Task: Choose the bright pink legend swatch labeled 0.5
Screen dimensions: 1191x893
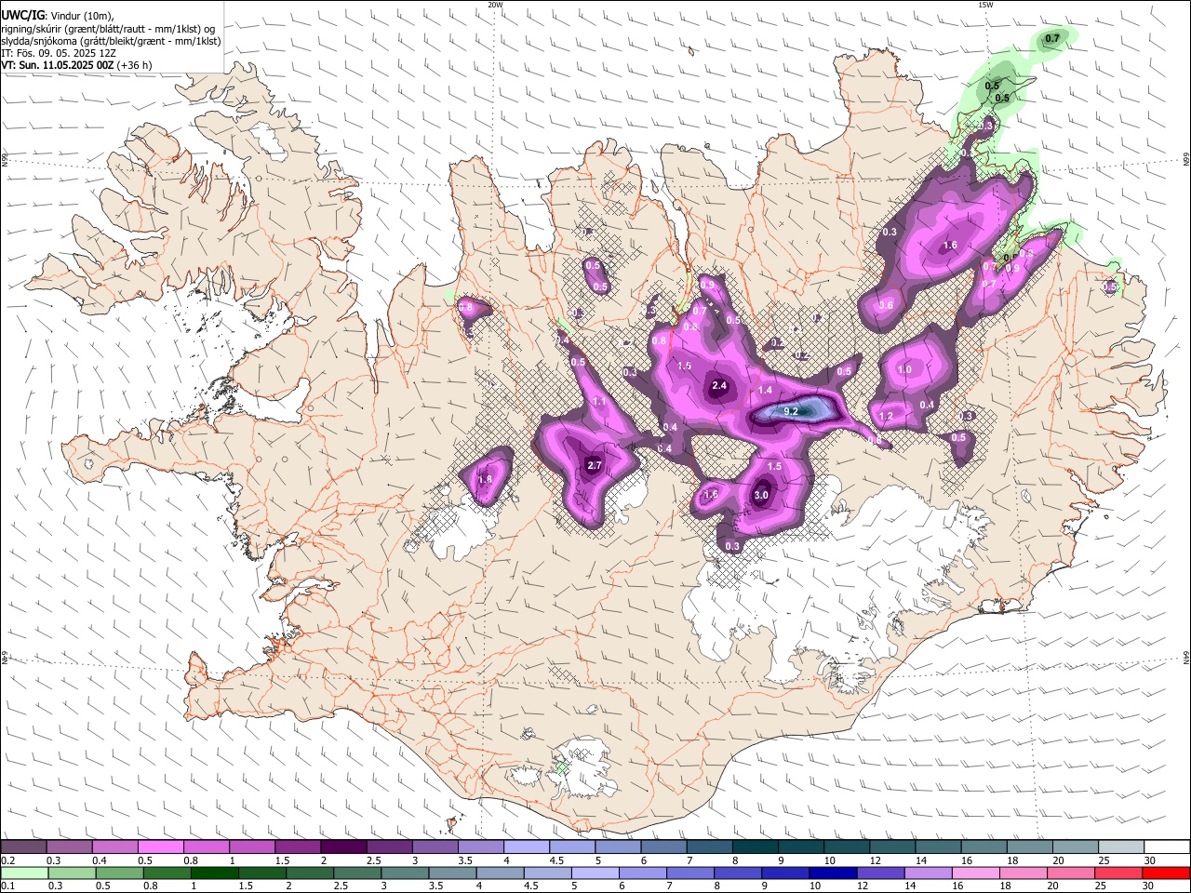Action: point(160,846)
